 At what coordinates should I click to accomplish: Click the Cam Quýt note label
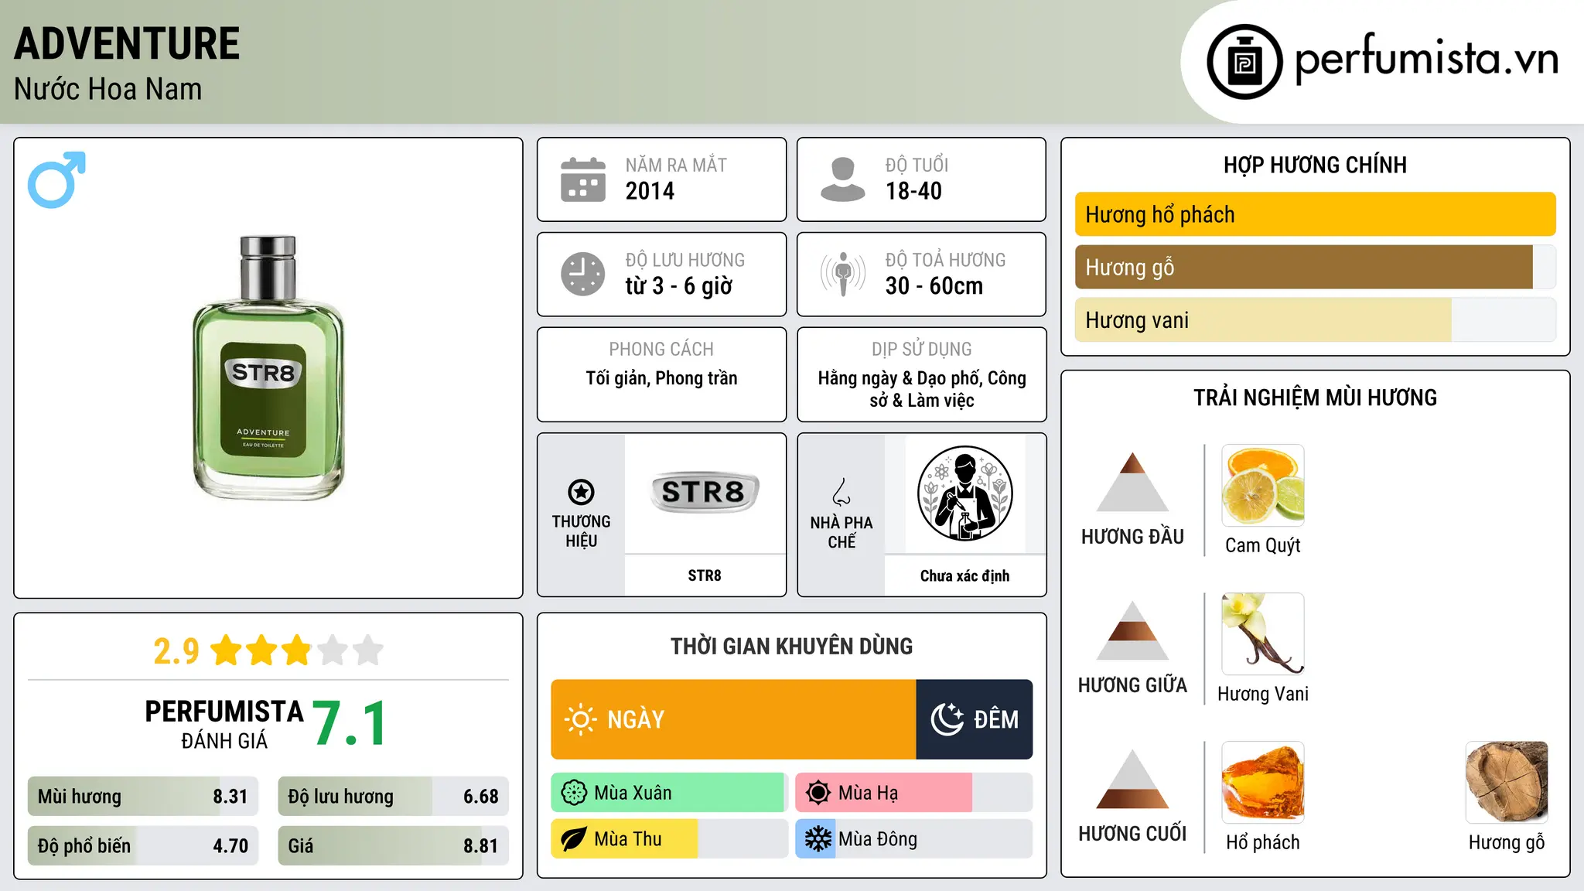point(1263,545)
